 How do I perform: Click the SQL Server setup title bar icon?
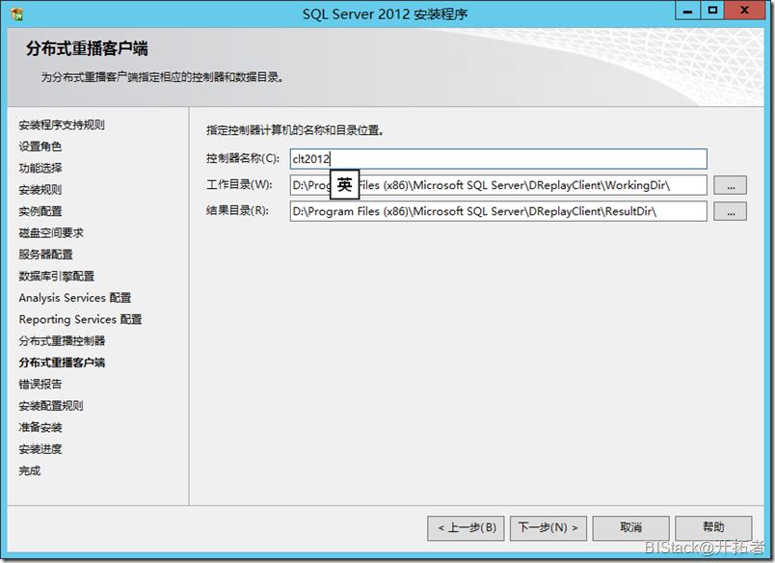point(17,13)
